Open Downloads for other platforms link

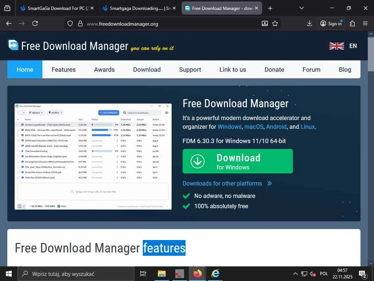tap(222, 183)
